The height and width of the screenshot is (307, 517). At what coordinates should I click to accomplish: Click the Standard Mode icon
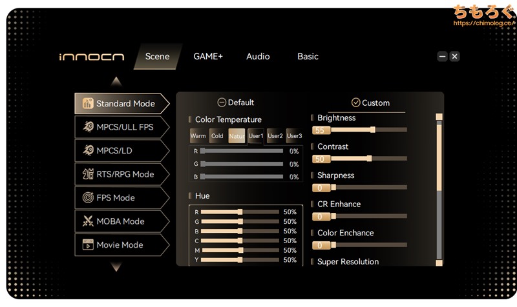(x=87, y=104)
